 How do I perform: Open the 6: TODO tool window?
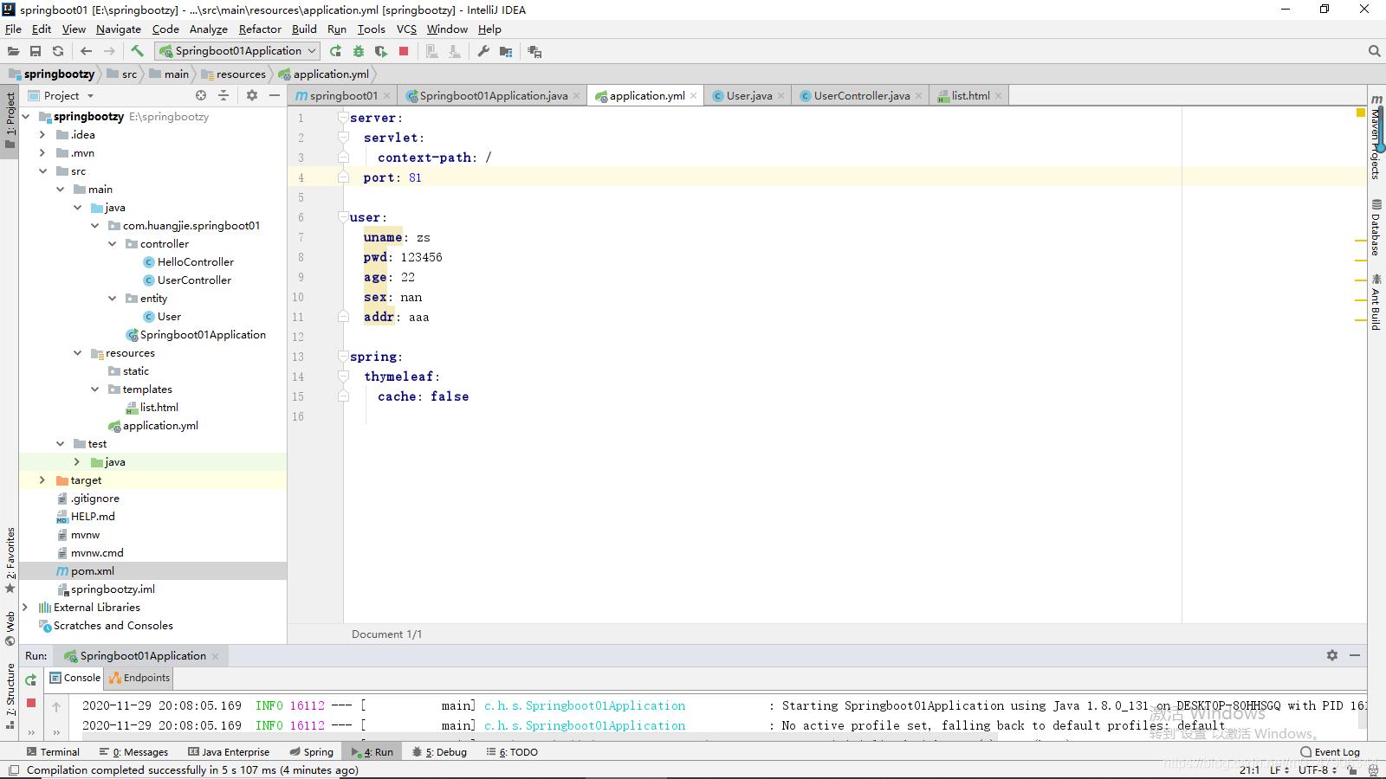(512, 752)
